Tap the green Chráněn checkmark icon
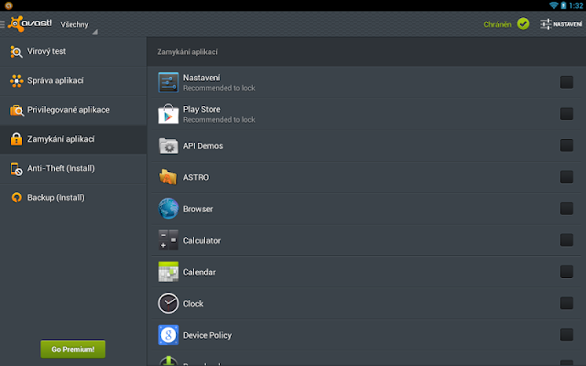This screenshot has width=586, height=366. tap(523, 24)
